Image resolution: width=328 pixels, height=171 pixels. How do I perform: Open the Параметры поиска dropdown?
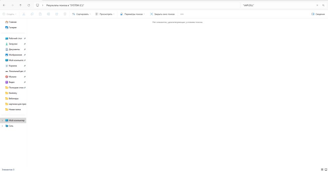pos(133,14)
